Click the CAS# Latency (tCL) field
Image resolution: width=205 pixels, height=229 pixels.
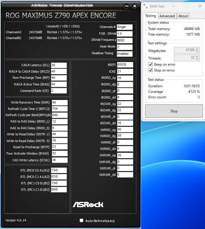pos(59,65)
